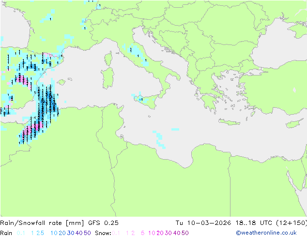The image size is (307, 237).
Task: Pick the Rain 40 legend color value
Action: 79,233
